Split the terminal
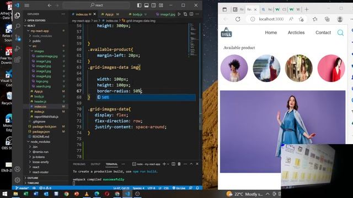The height and width of the screenshot is (198, 353). (173, 164)
